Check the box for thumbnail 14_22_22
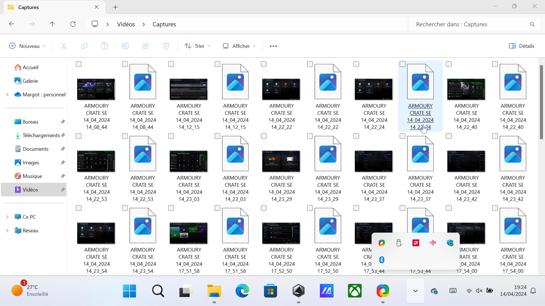This screenshot has height=306, width=545. (x=264, y=64)
